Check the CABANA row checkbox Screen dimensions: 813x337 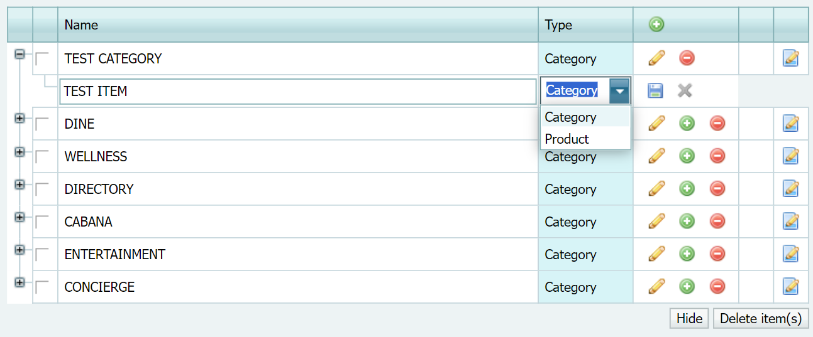point(42,222)
